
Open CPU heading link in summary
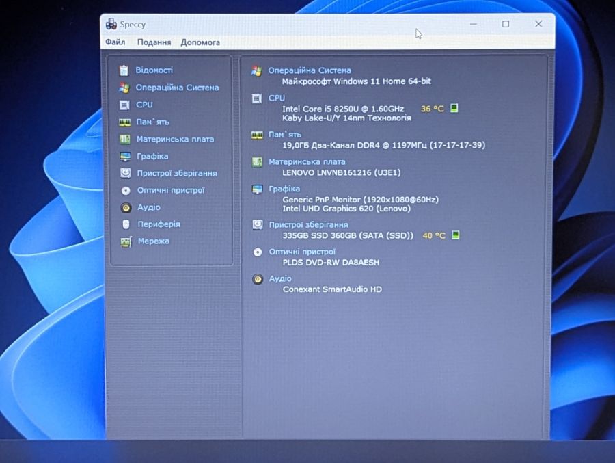pos(277,98)
